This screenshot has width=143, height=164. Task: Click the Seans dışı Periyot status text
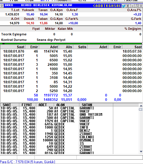pos(51,40)
